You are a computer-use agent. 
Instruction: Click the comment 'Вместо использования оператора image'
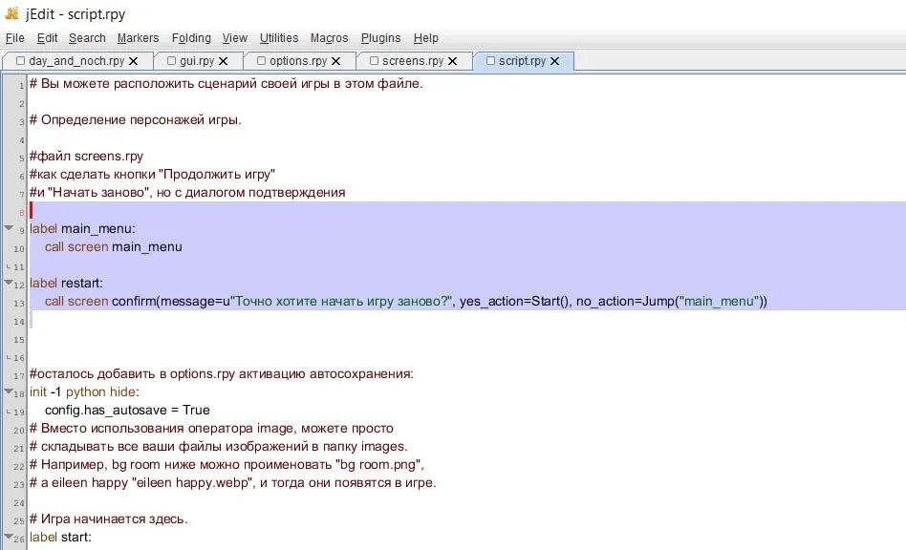(x=211, y=428)
